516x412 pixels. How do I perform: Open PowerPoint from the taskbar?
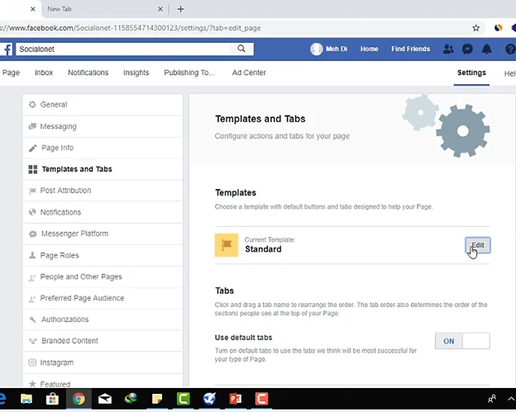click(x=234, y=399)
